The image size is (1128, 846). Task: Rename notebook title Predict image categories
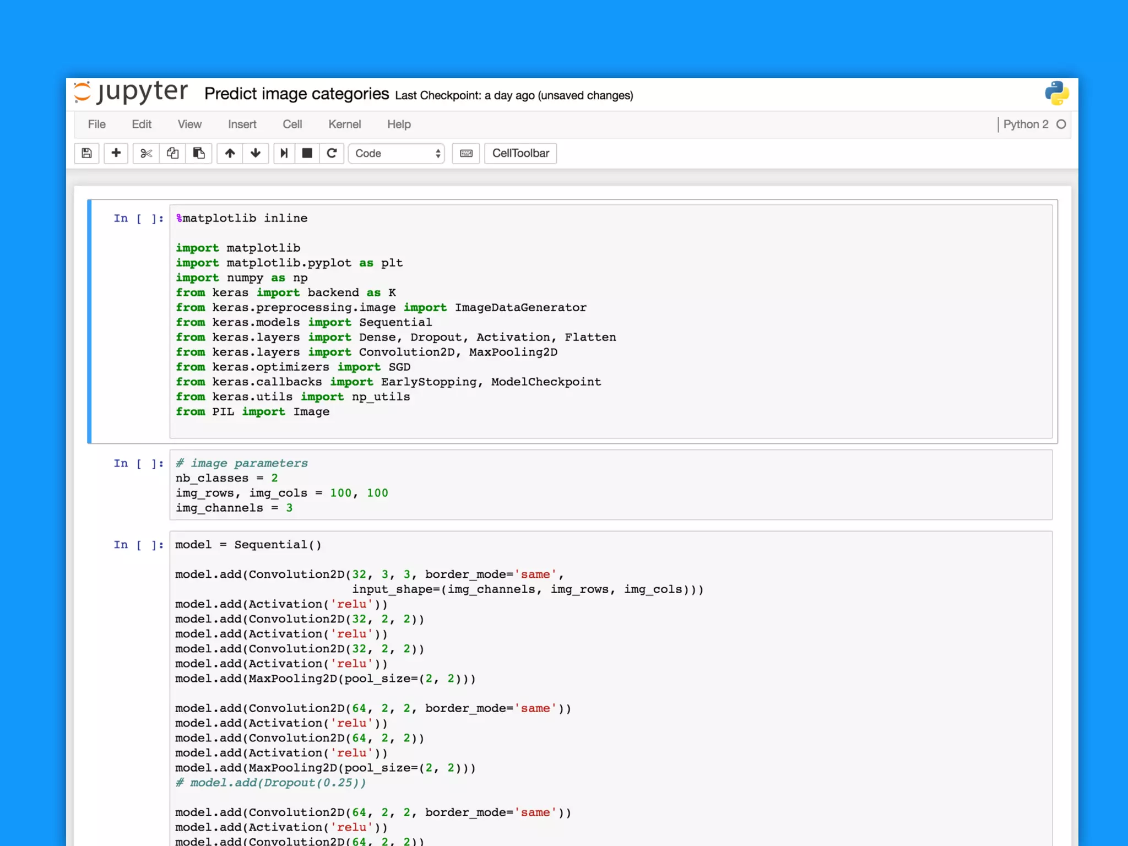pyautogui.click(x=296, y=94)
